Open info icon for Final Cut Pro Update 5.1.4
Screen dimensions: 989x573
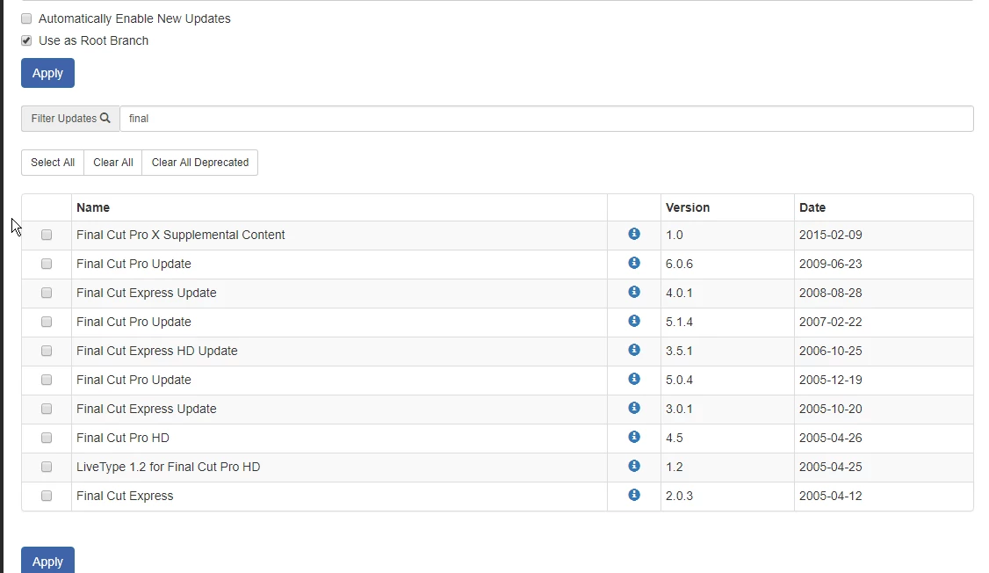(634, 321)
